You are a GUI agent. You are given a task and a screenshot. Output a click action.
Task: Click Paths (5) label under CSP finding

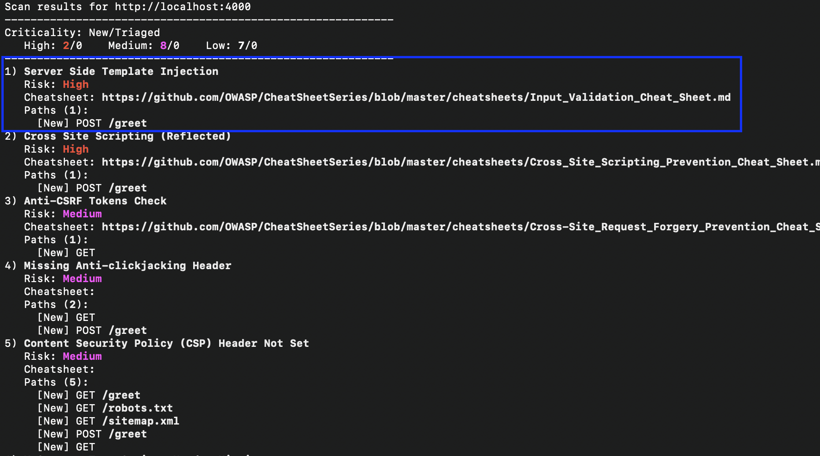[x=56, y=382]
